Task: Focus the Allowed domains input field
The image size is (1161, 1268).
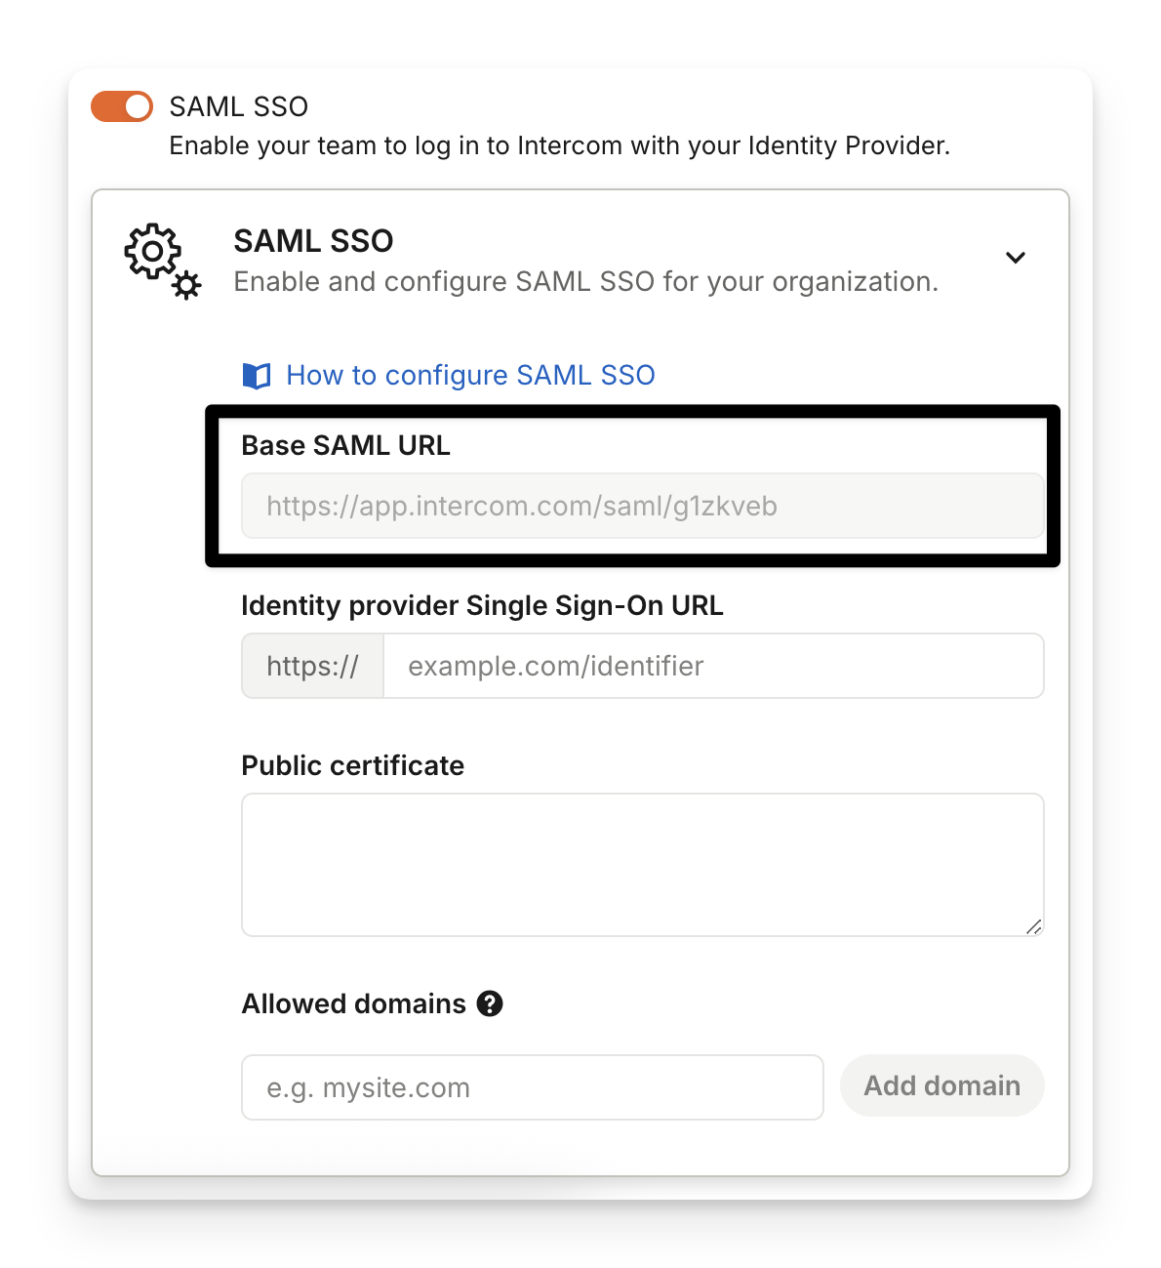Action: (x=532, y=1087)
